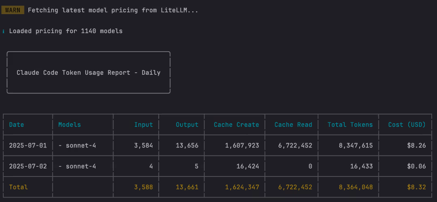Select the Input column header

pos(144,125)
